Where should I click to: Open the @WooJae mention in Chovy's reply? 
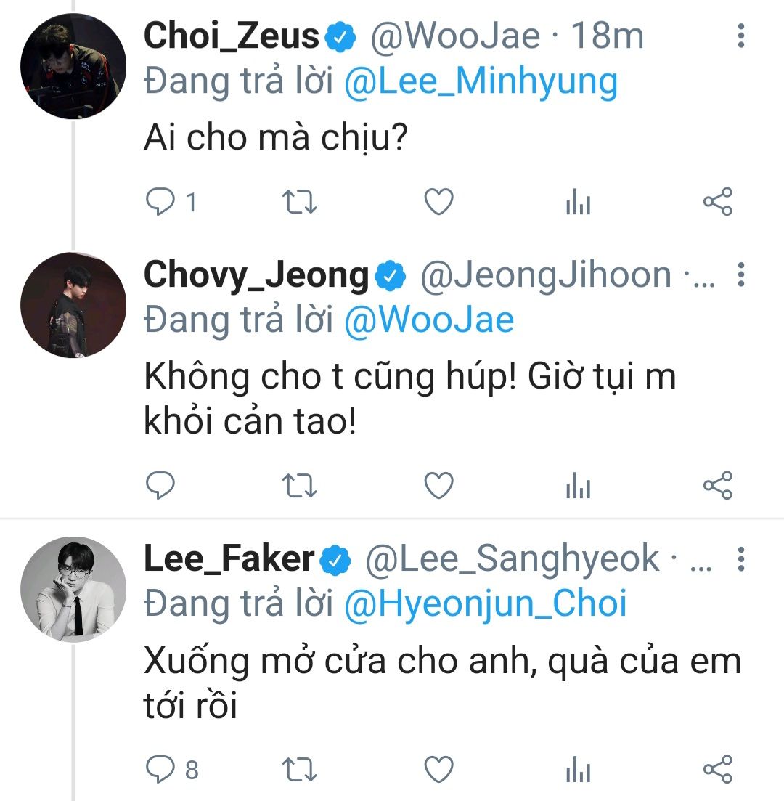429,320
